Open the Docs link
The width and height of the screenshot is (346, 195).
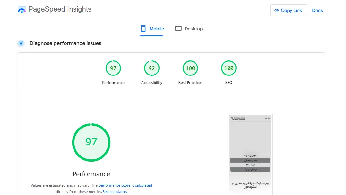(x=317, y=10)
